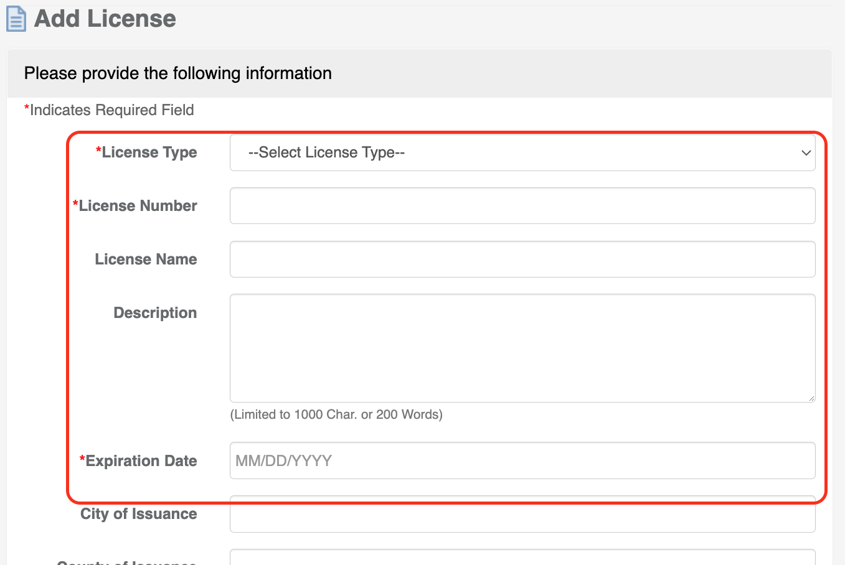The image size is (845, 565).
Task: Click the License Name field label
Action: pyautogui.click(x=146, y=259)
